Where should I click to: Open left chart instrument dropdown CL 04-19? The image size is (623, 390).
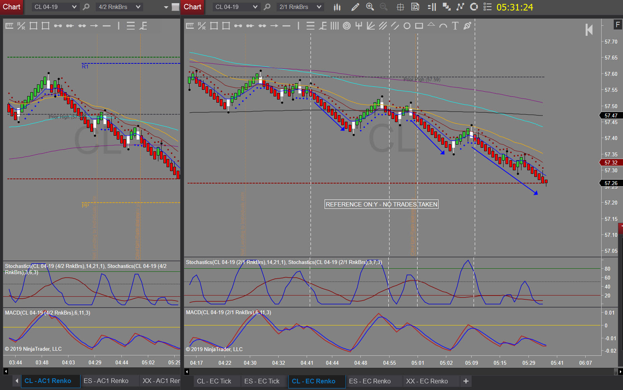pos(55,7)
